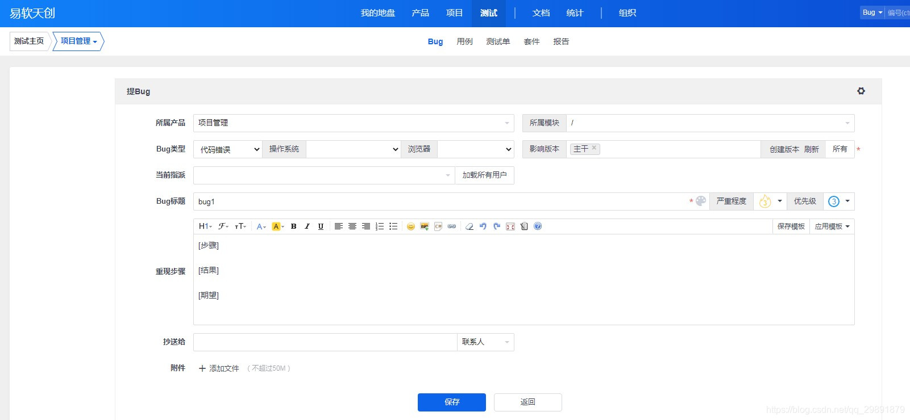The width and height of the screenshot is (910, 420).
Task: Open the 统计 top menu
Action: pos(575,13)
